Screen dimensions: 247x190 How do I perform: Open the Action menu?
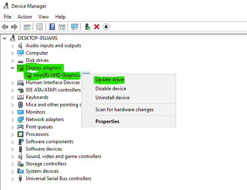(25, 17)
